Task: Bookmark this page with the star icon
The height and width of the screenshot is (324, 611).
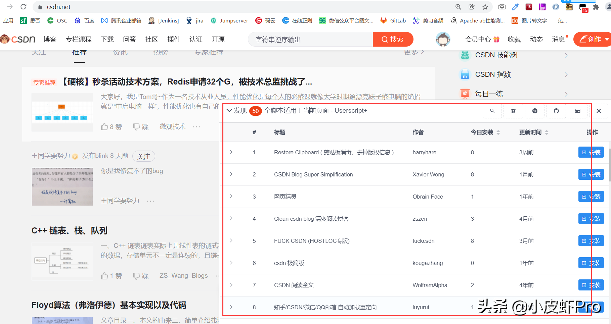Action: [485, 7]
